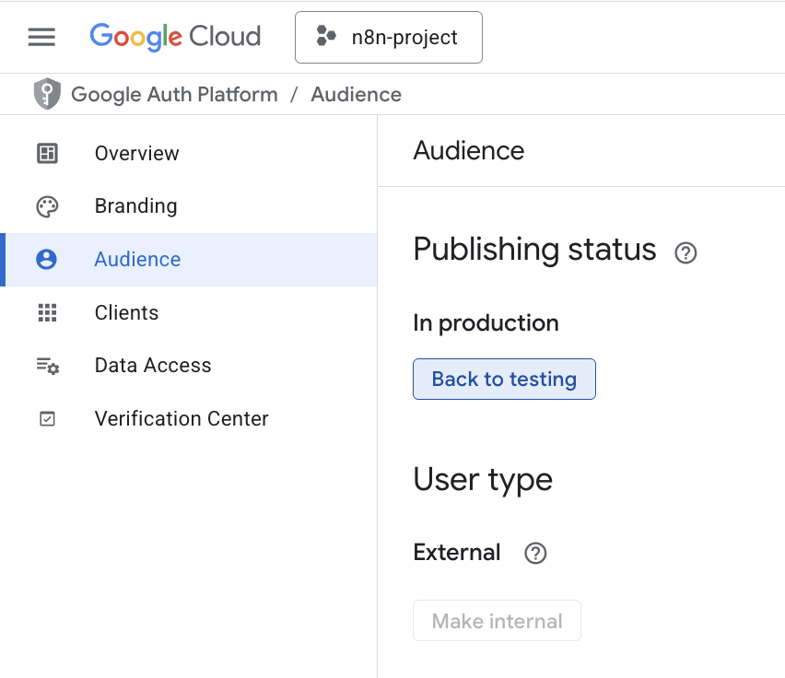This screenshot has height=678, width=785.
Task: Click the Clients grid icon
Action: (x=47, y=313)
